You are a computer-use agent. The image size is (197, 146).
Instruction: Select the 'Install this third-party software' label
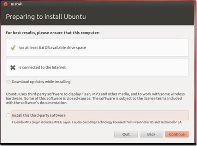[x=38, y=115]
